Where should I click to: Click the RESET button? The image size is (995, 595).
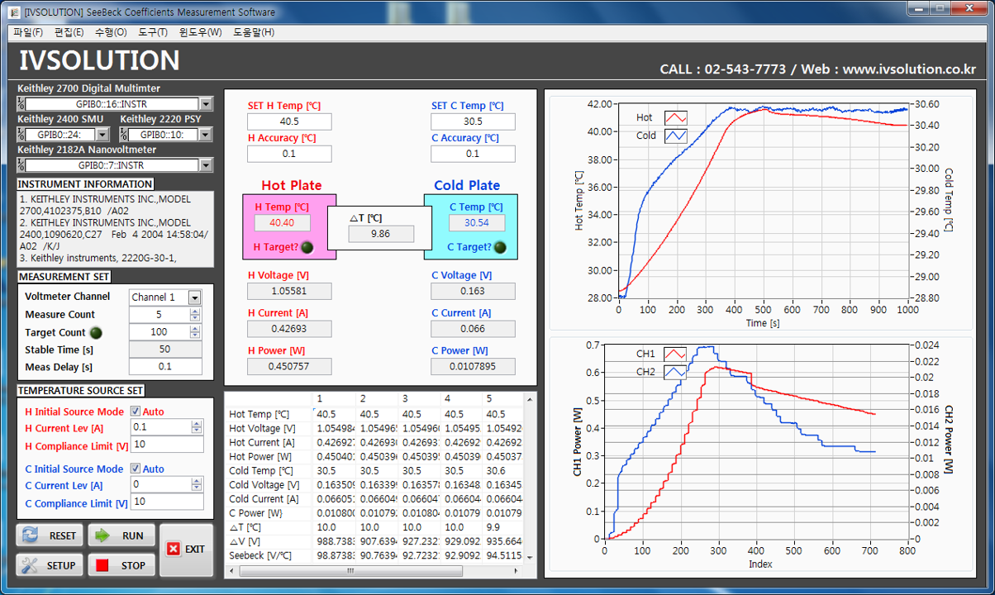click(x=50, y=535)
